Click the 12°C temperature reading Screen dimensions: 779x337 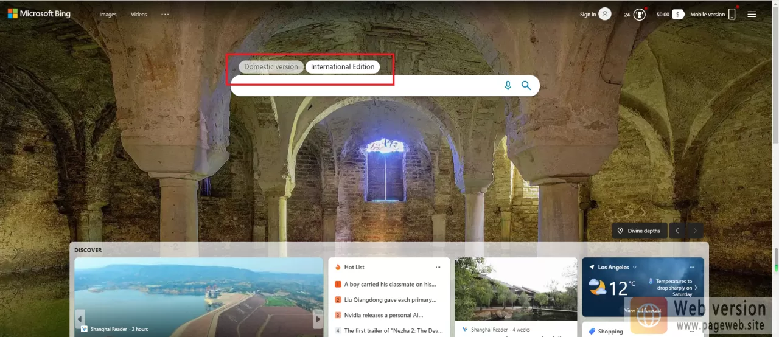[622, 288]
